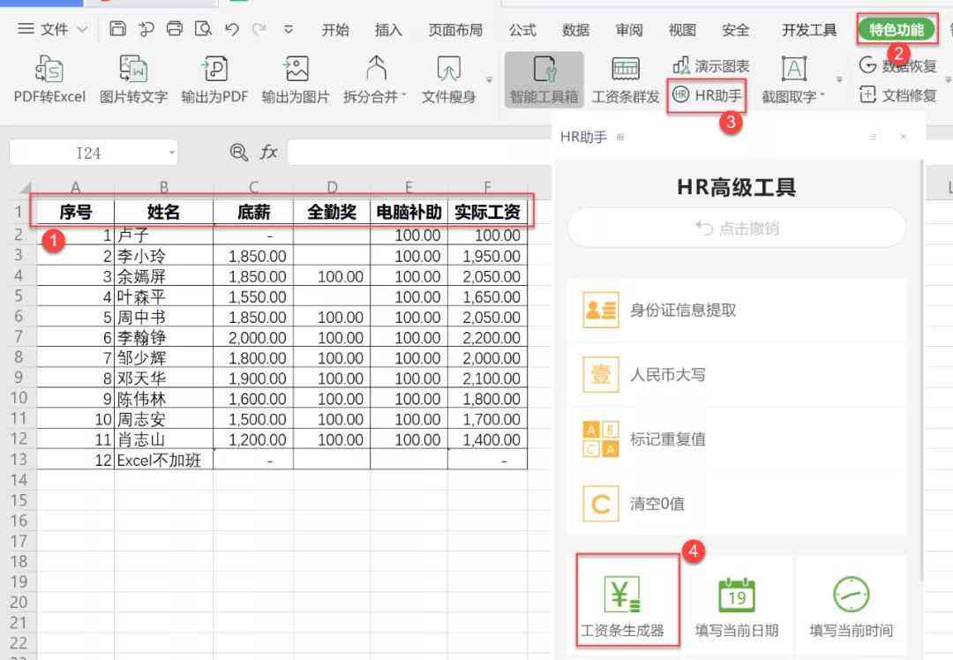953x660 pixels.
Task: Select 清空0值 tool
Action: click(737, 503)
